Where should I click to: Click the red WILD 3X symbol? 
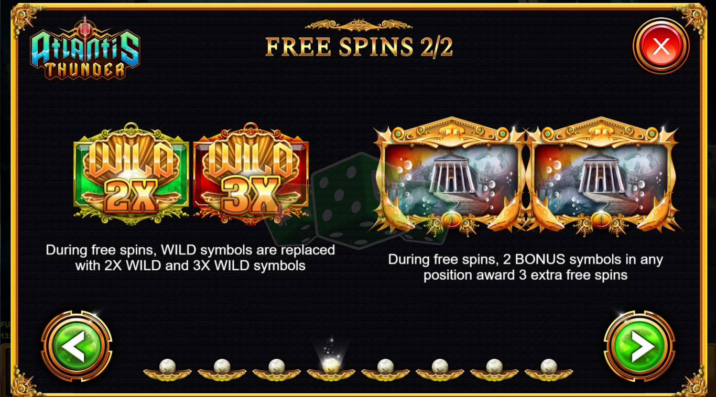(251, 174)
